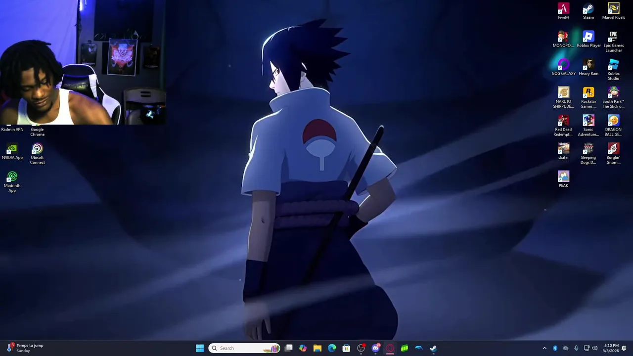Open the Bluetooth tray icon
Viewport: 633px width, 356px height.
tap(555, 348)
